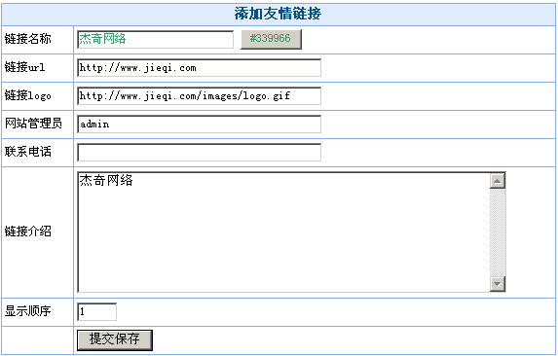Submit the form with 提交保存
558x356 pixels.
coord(115,339)
